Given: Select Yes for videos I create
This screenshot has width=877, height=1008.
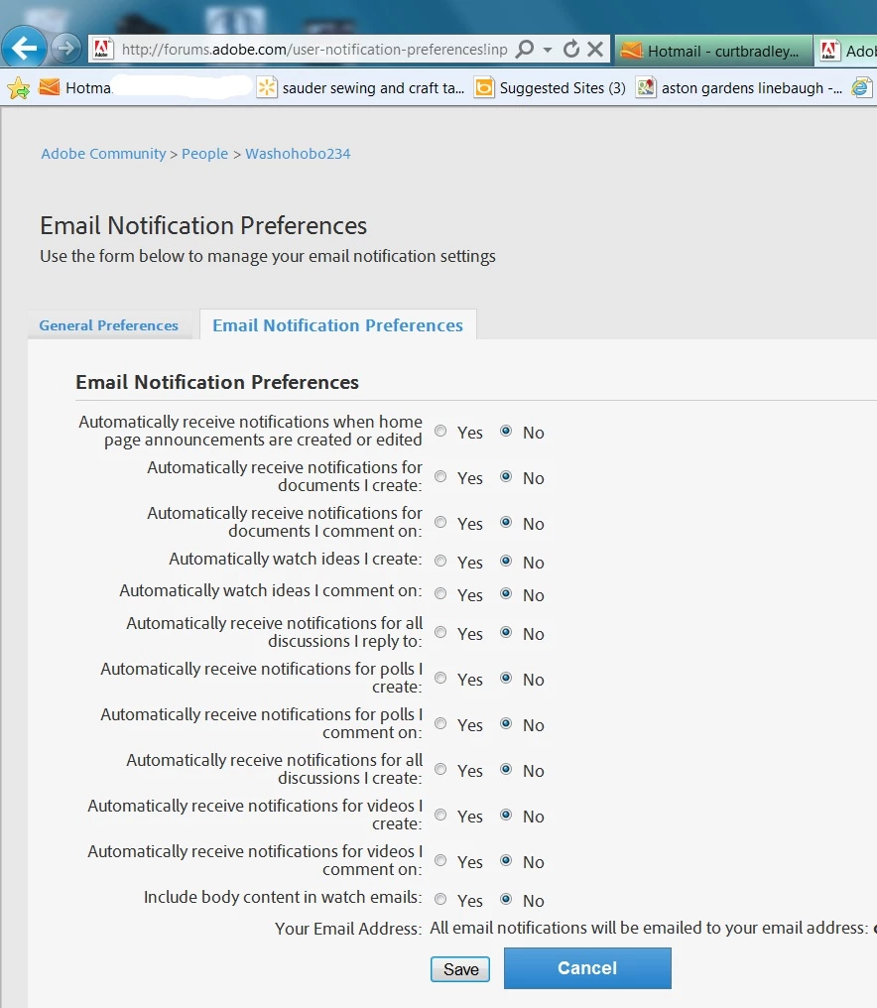Looking at the screenshot, I should coord(440,815).
